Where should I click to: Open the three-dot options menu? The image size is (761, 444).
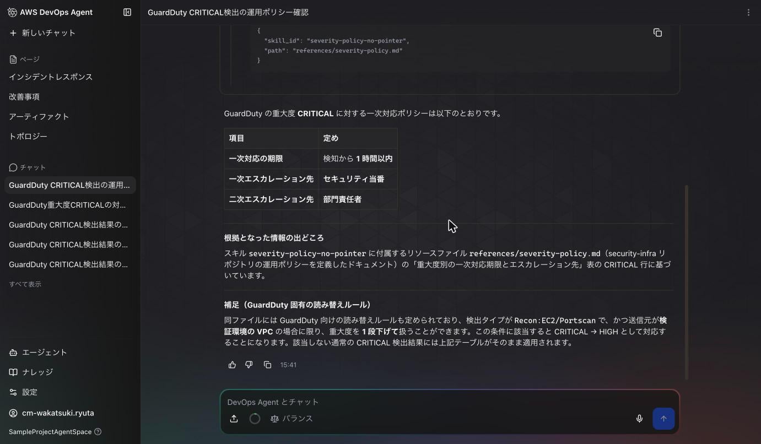pyautogui.click(x=748, y=12)
